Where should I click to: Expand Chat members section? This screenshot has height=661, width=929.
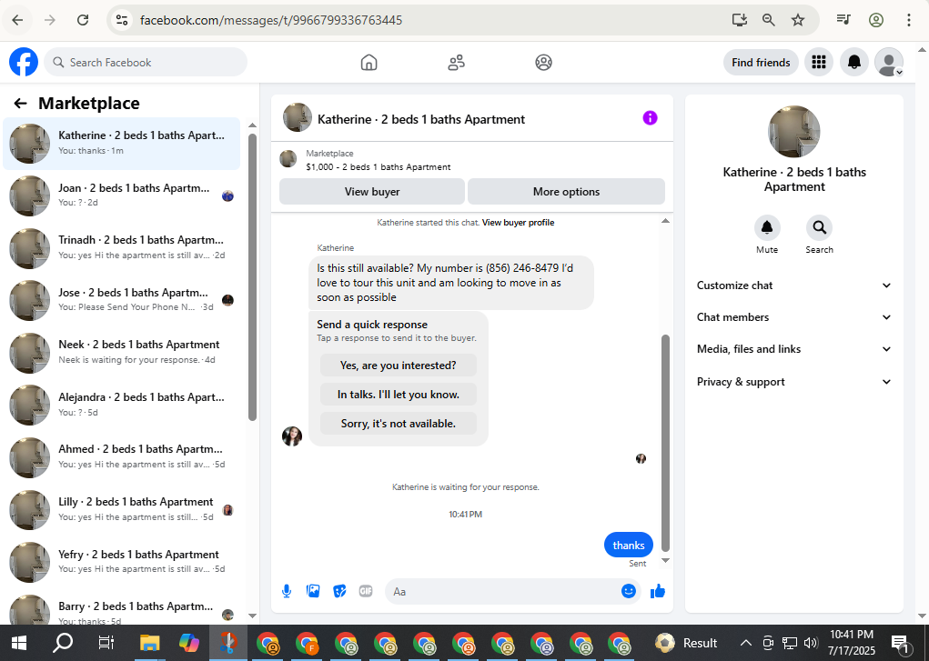click(794, 317)
